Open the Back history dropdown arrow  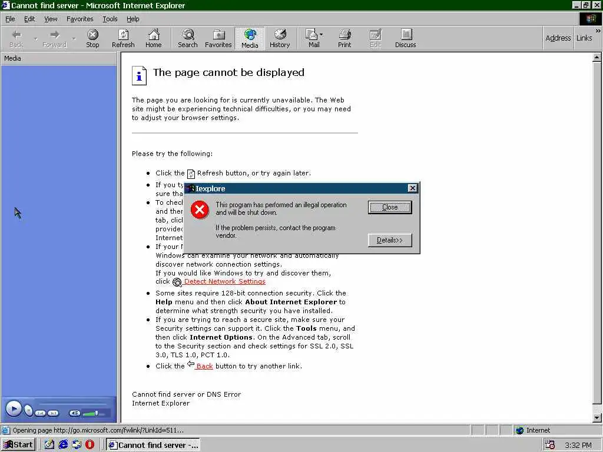point(35,39)
